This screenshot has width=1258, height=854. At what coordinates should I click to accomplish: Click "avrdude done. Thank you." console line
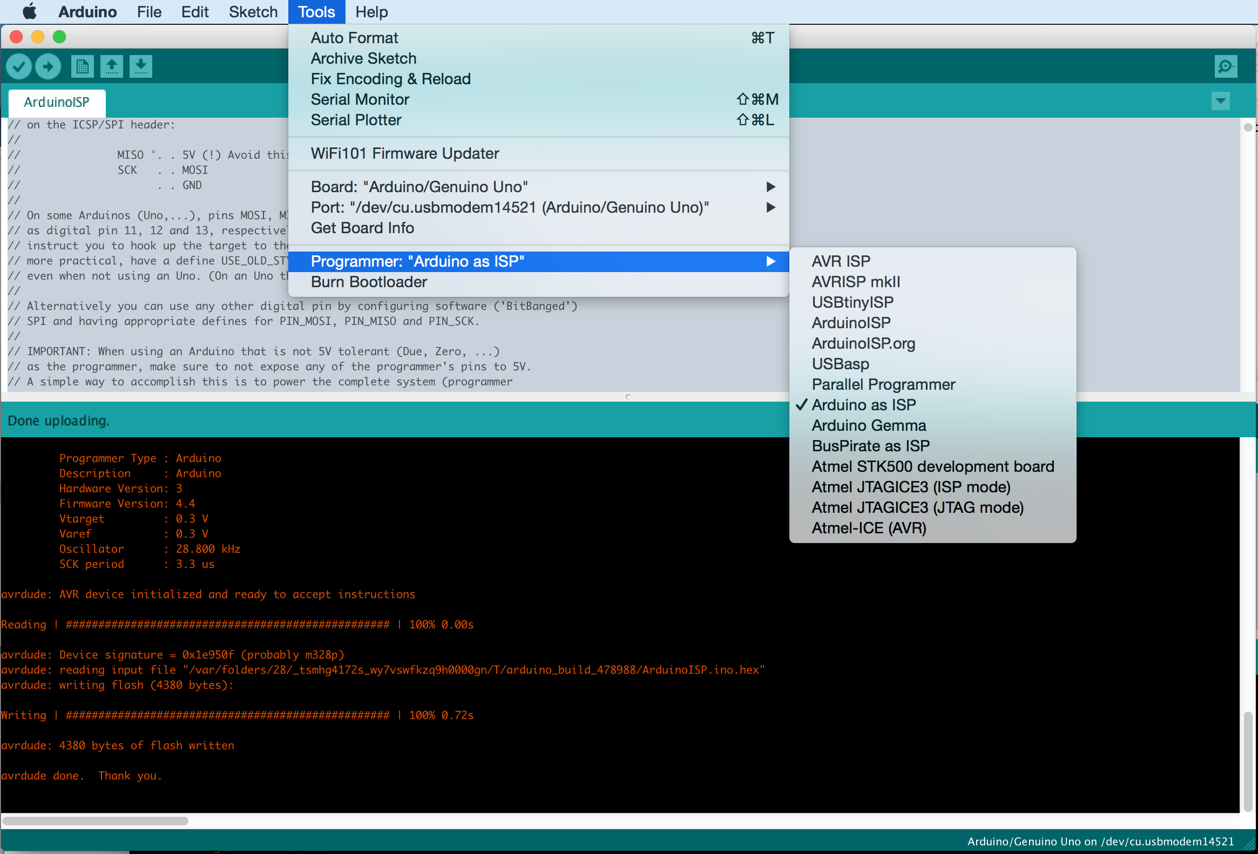pyautogui.click(x=81, y=776)
